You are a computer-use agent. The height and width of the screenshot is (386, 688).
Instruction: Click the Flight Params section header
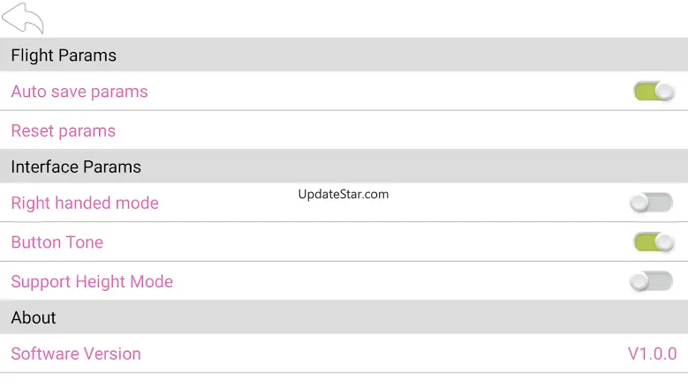(64, 56)
